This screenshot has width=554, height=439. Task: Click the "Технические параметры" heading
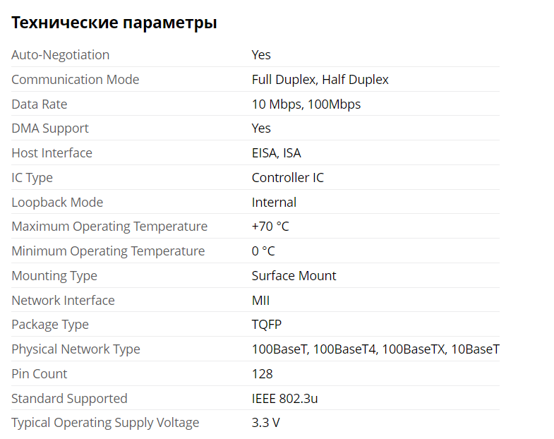click(114, 23)
